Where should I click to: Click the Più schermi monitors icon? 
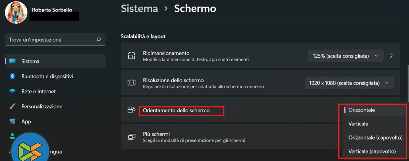[132, 137]
